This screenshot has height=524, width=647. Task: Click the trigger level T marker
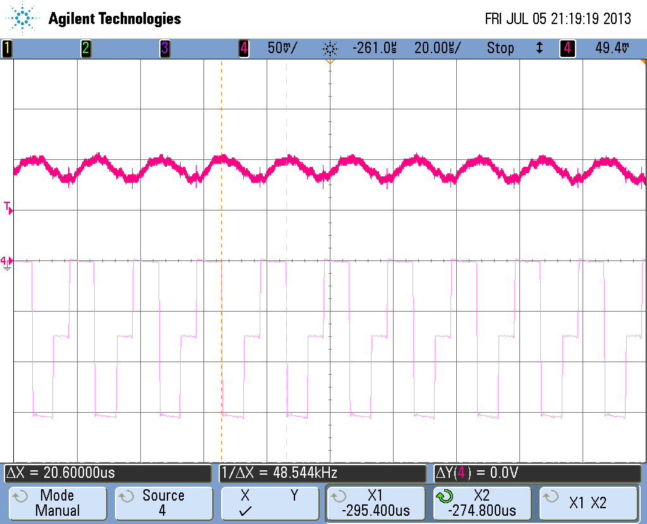[x=8, y=208]
